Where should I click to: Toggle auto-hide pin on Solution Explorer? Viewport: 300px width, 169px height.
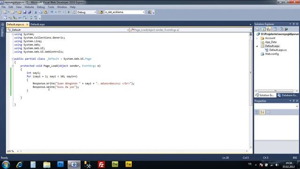pyautogui.click(x=294, y=24)
